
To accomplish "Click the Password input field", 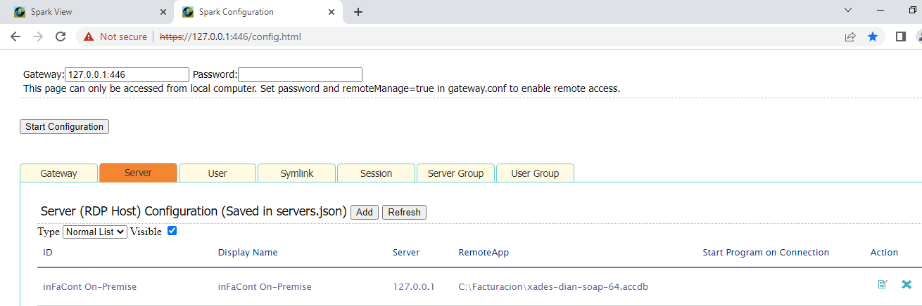I will pyautogui.click(x=300, y=74).
